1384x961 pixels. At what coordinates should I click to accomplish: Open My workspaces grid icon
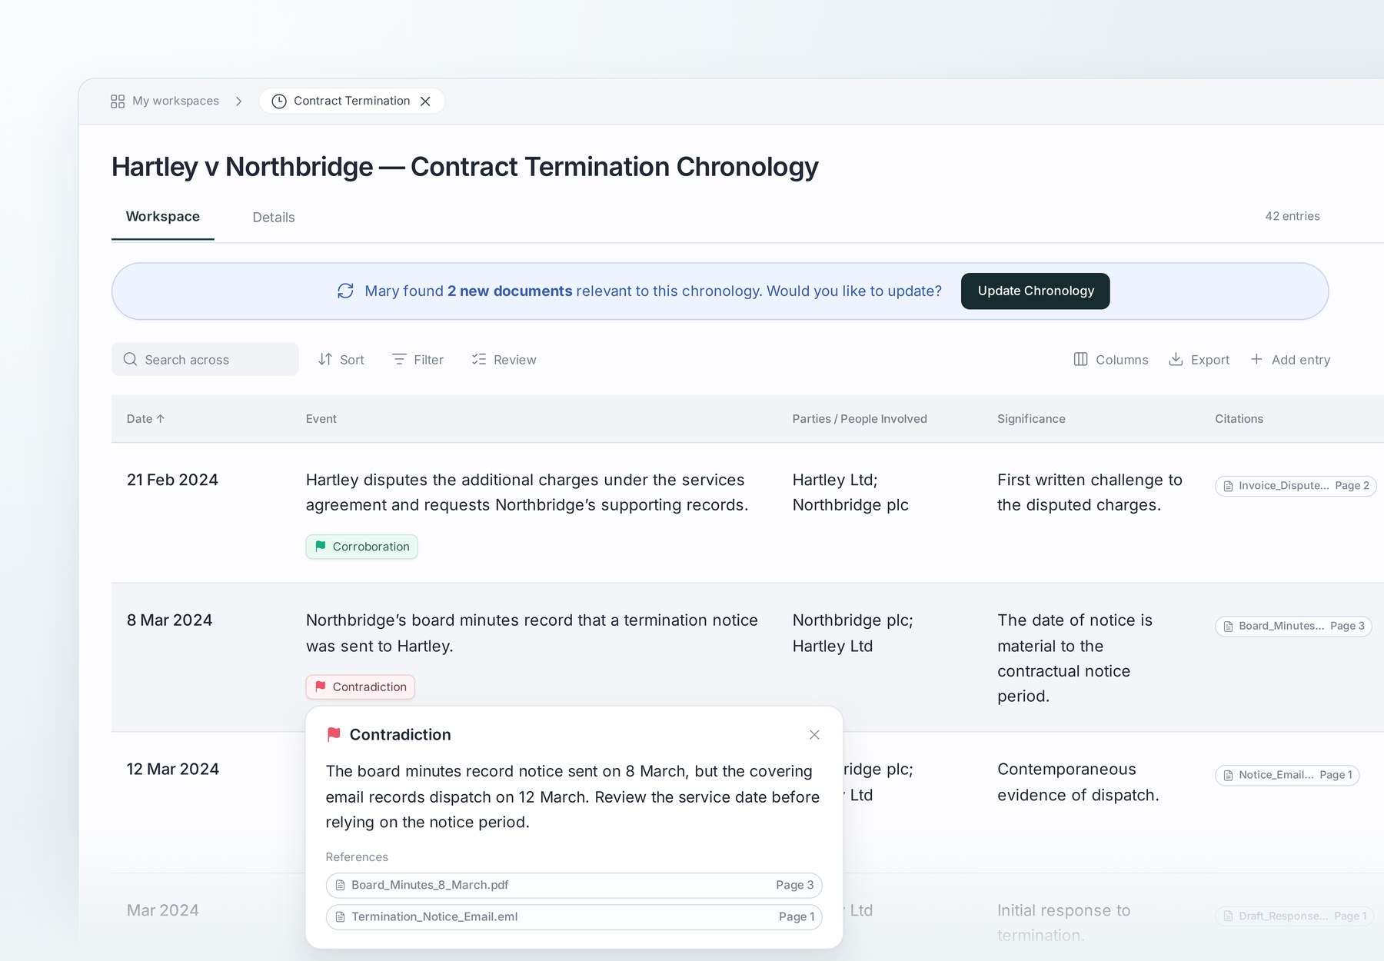118,101
